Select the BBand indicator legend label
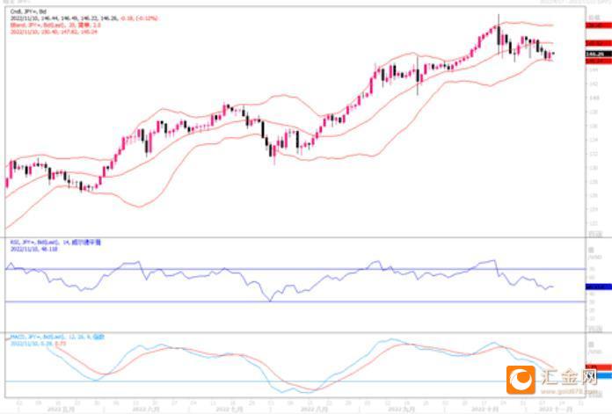Screen dimensions: 612x414 55,25
